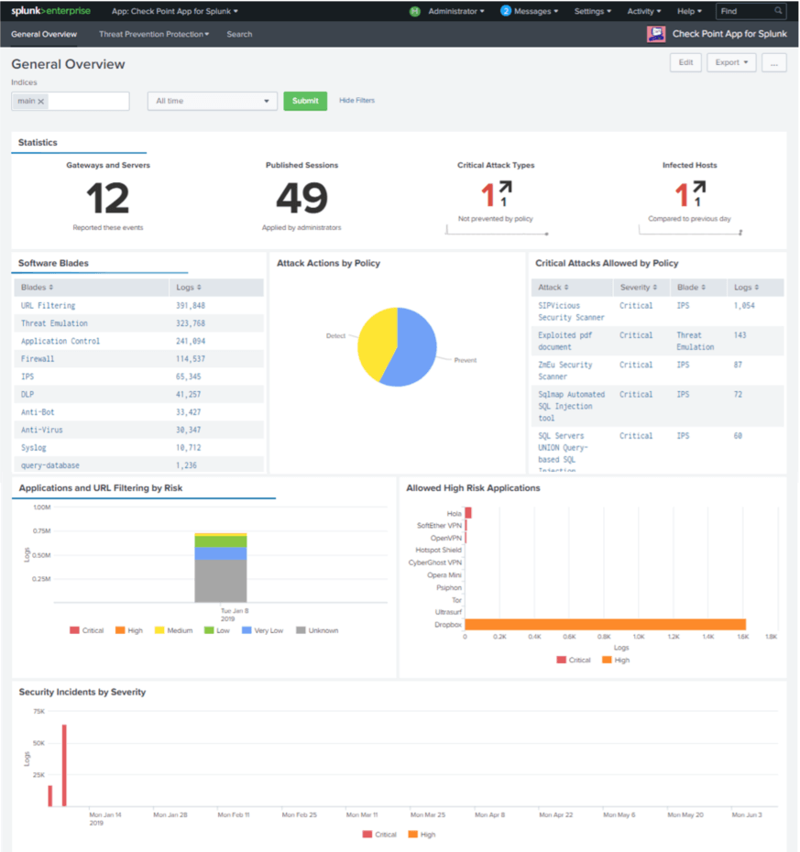The width and height of the screenshot is (800, 852).
Task: Click the Messages count badge
Action: point(506,11)
